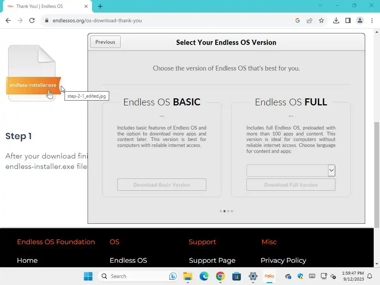Open touch keyboard tray icon

tap(312, 276)
